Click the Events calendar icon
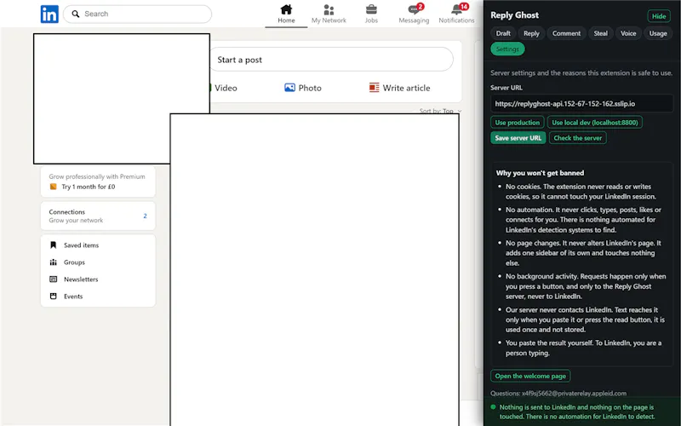Screen dimensions: 681x426 [x=54, y=296]
